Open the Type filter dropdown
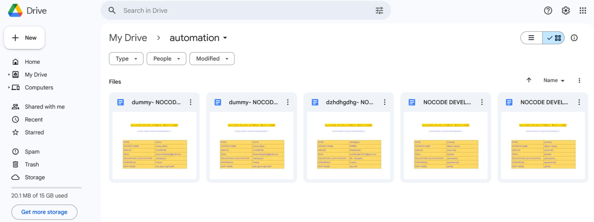 [x=126, y=59]
